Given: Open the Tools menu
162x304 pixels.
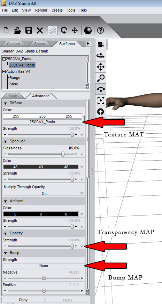Looking at the screenshot, I should pyautogui.click(x=71, y=10).
